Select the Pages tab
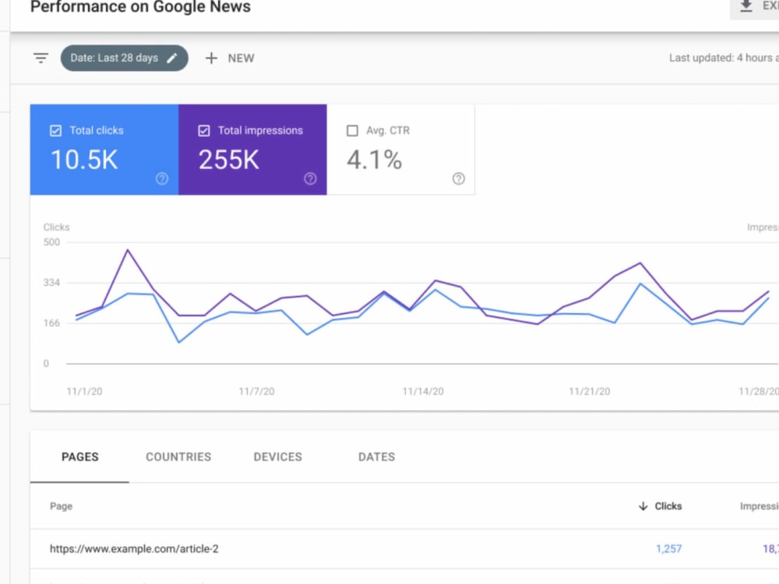The height and width of the screenshot is (584, 779). (x=80, y=457)
